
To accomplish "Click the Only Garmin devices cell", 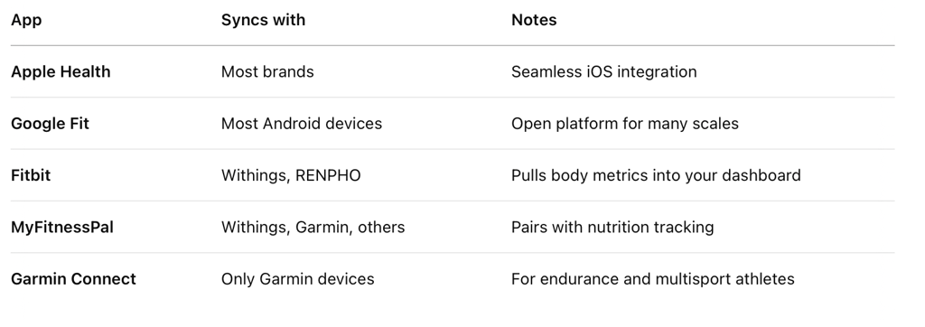I will [297, 279].
